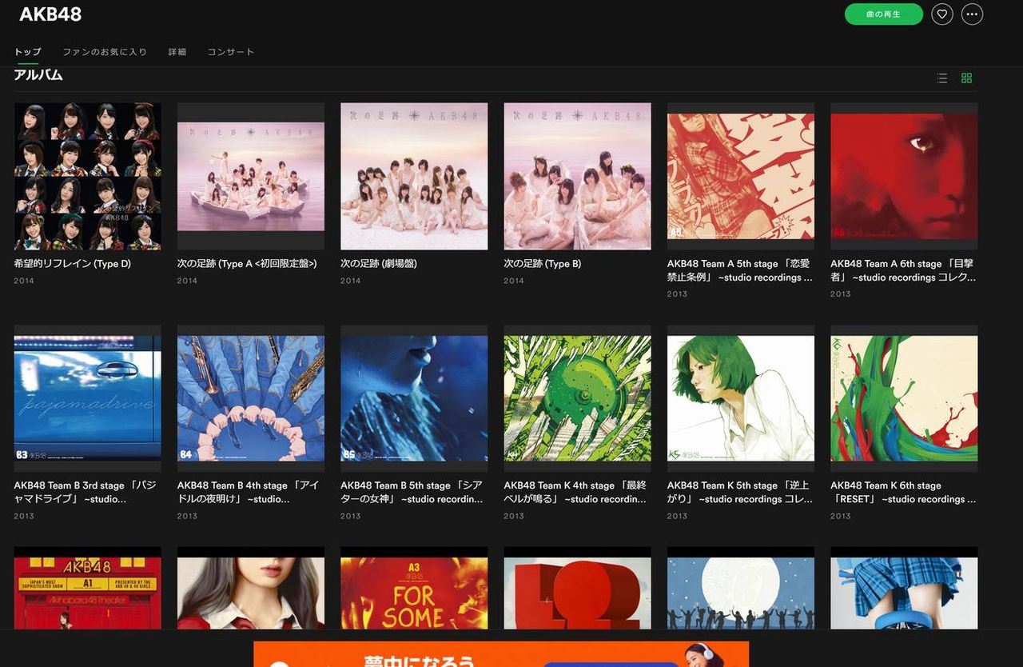
Task: Open the blue plaid skirt album cover
Action: [x=904, y=588]
